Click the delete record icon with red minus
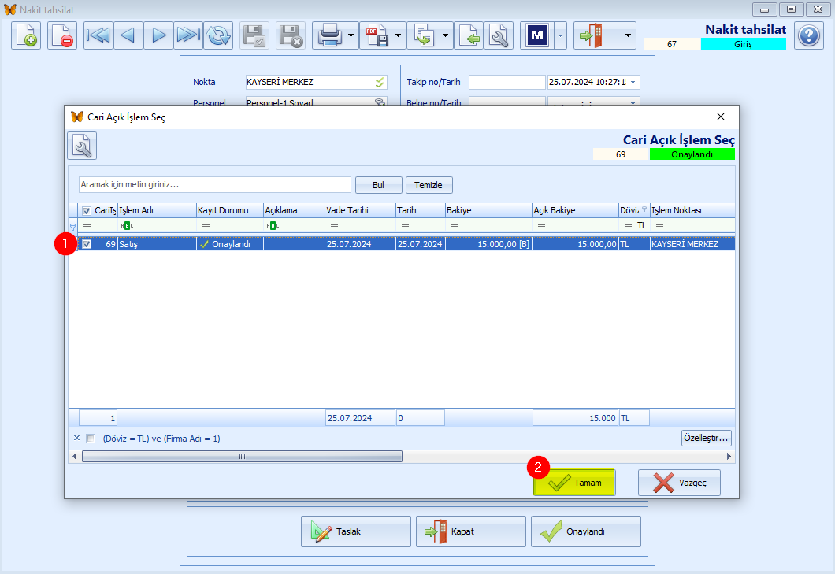This screenshot has height=574, width=835. coord(61,35)
